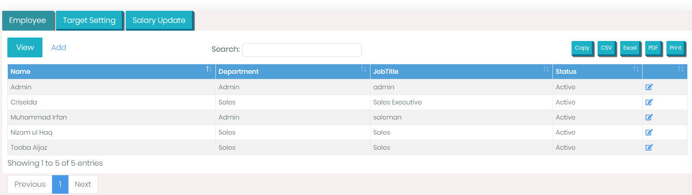
Task: Click the View button
Action: [25, 47]
